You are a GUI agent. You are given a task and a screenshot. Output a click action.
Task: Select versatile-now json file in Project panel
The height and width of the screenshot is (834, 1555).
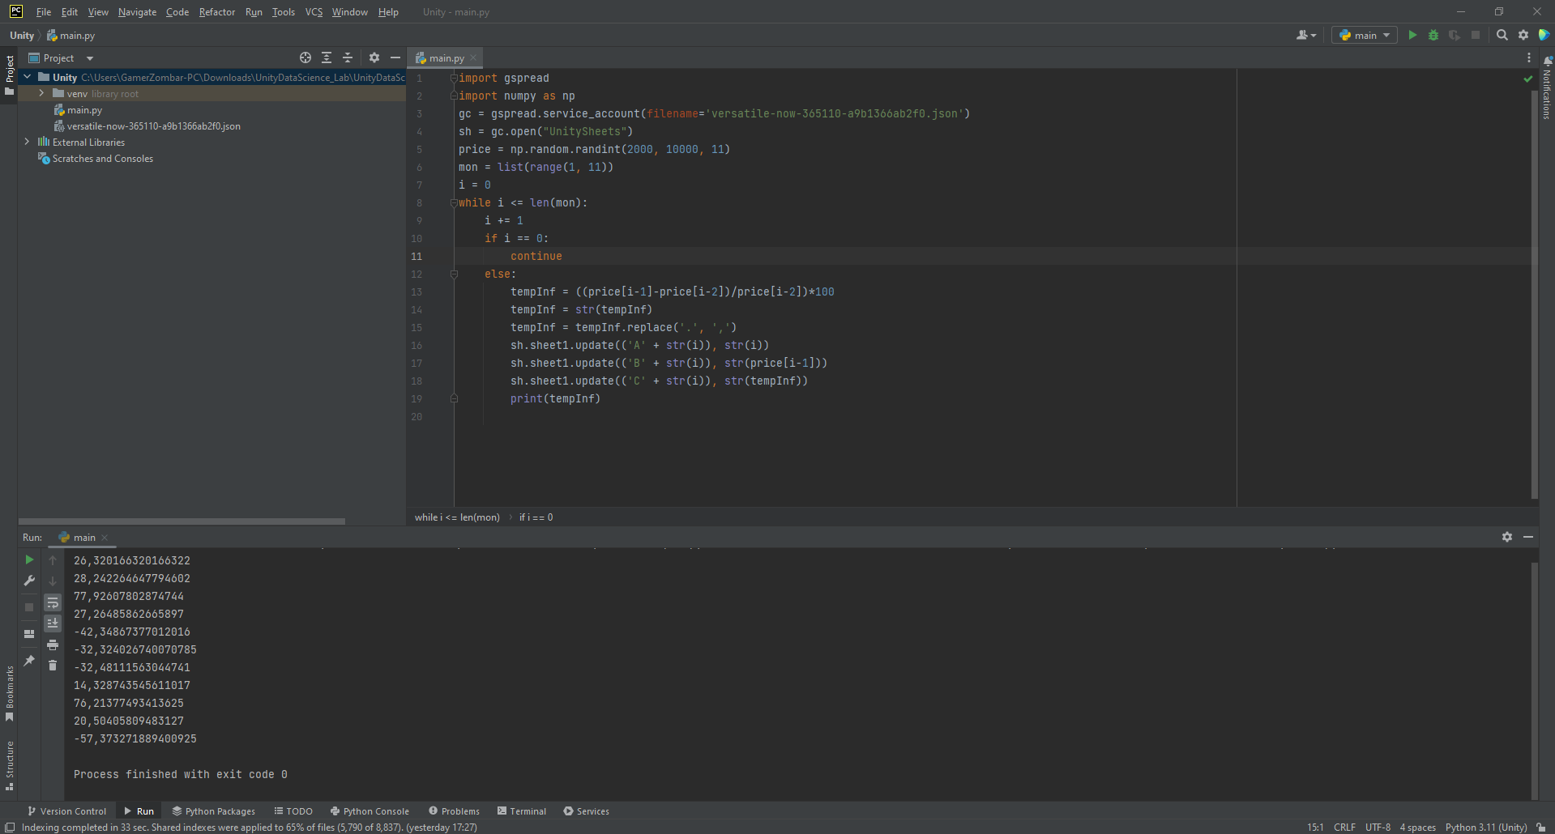(x=154, y=126)
